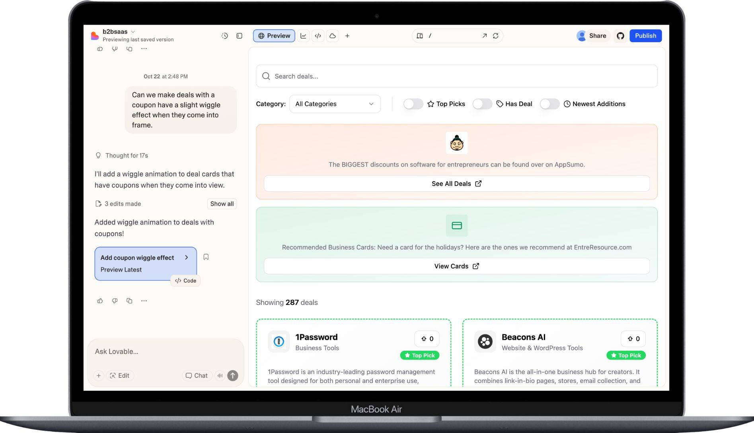Click the cloud icon in toolbar

click(x=333, y=36)
